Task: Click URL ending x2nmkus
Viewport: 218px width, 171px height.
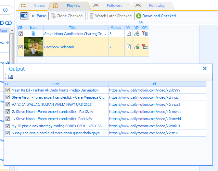Action: (145, 126)
